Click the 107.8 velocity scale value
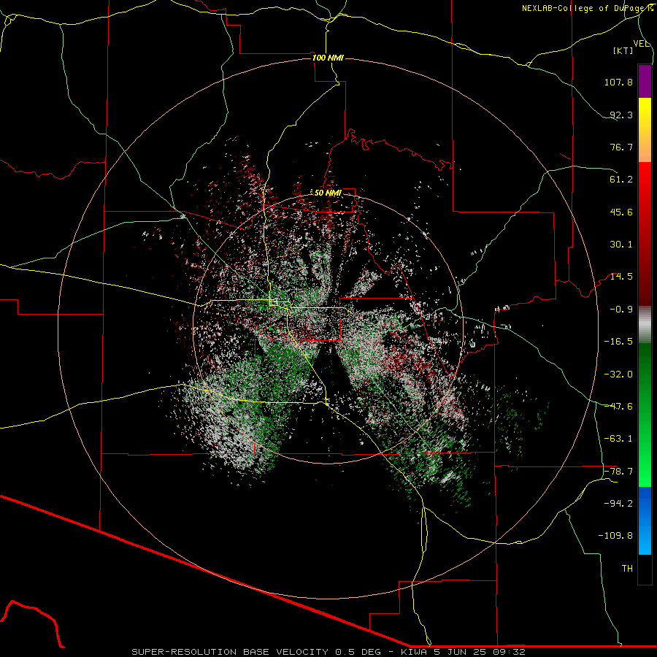The height and width of the screenshot is (657, 657). pyautogui.click(x=618, y=82)
